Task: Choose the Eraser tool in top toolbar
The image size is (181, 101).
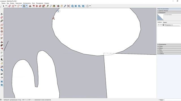Action: point(10,6)
